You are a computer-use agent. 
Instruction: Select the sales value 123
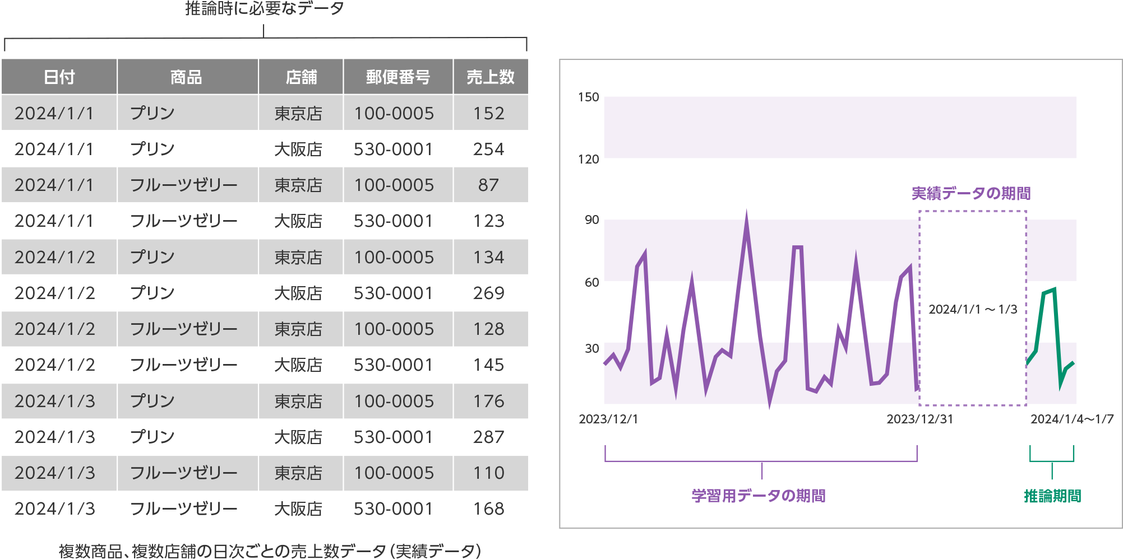[489, 221]
